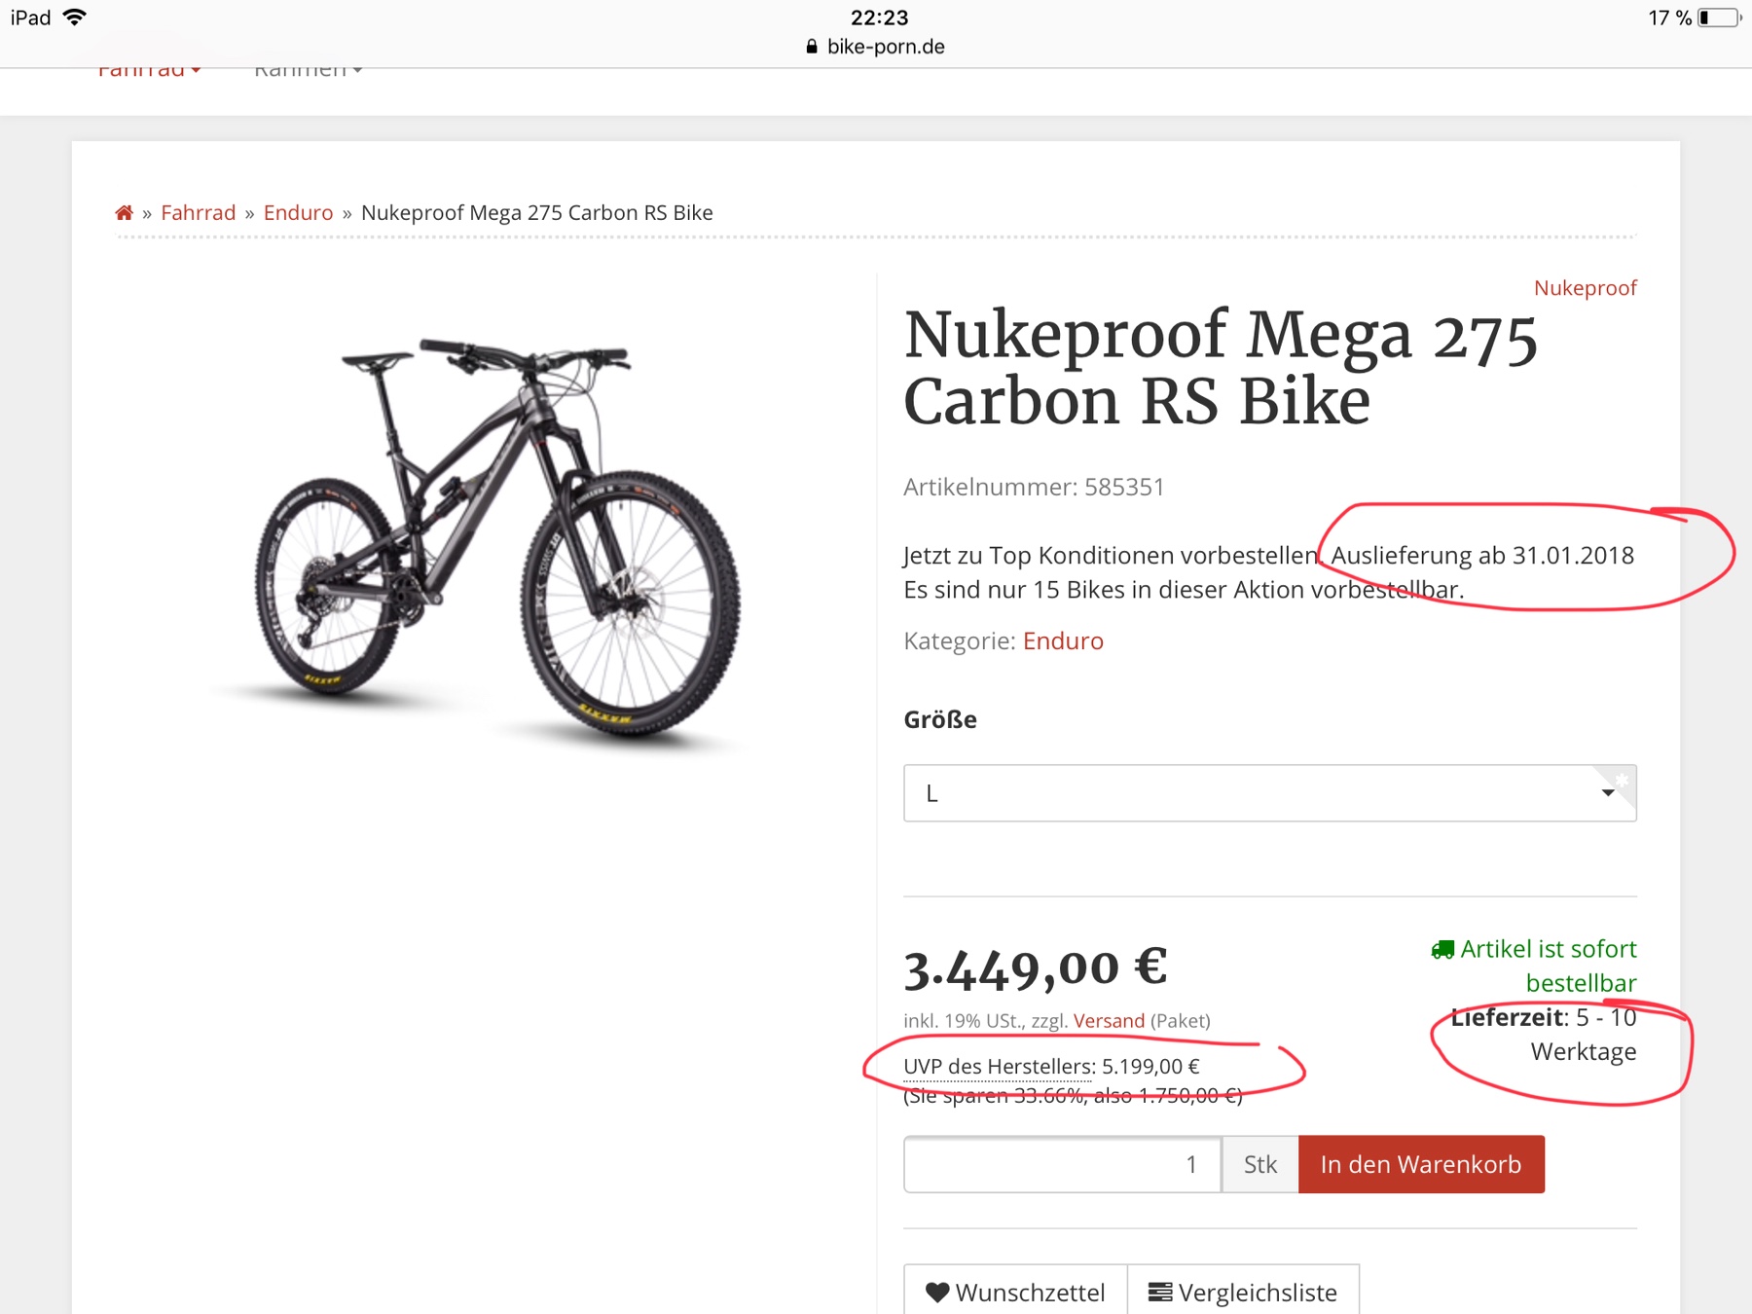Tap the Wi-Fi status icon
The image size is (1752, 1314).
coord(75,18)
